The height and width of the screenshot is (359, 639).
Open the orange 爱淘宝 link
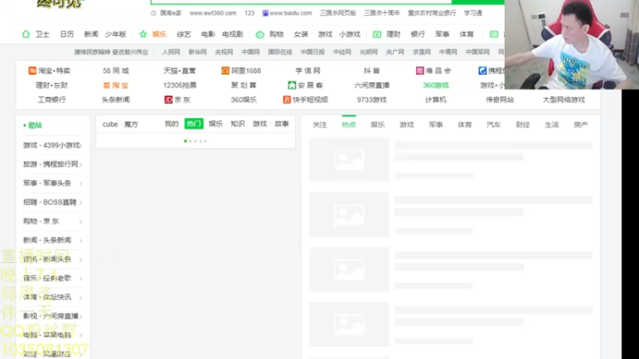[x=116, y=85]
